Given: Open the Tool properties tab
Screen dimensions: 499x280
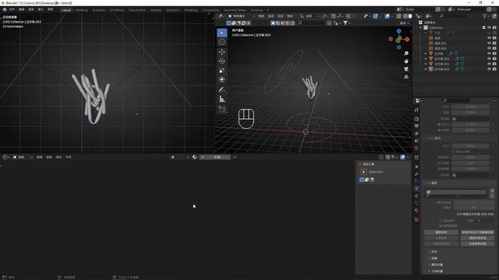Looking at the screenshot, I should [416, 110].
